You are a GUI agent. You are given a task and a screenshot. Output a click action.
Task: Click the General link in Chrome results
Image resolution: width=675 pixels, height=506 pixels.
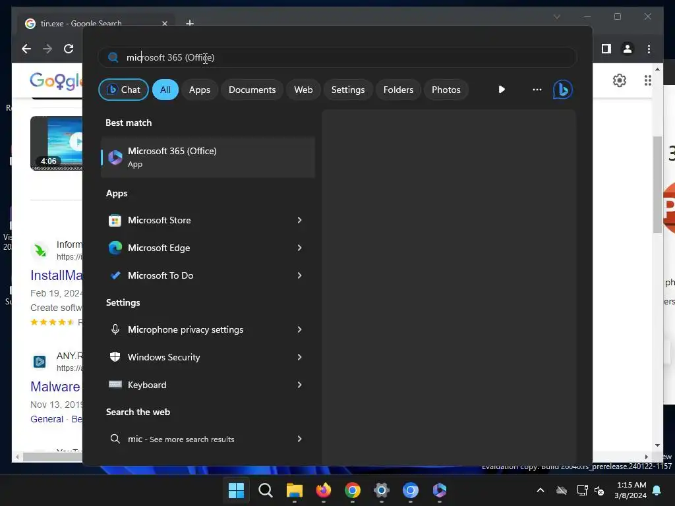tap(47, 419)
